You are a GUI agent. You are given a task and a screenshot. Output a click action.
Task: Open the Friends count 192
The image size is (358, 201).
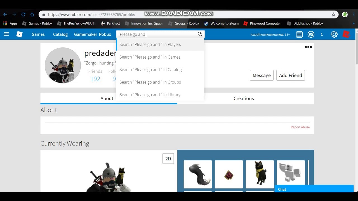(95, 79)
